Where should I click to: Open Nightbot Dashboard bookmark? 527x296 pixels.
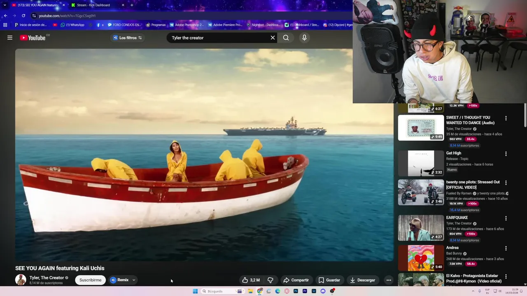pos(263,25)
